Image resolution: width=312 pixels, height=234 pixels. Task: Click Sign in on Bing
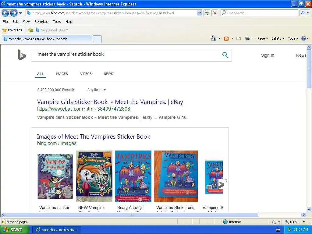pyautogui.click(x=268, y=55)
